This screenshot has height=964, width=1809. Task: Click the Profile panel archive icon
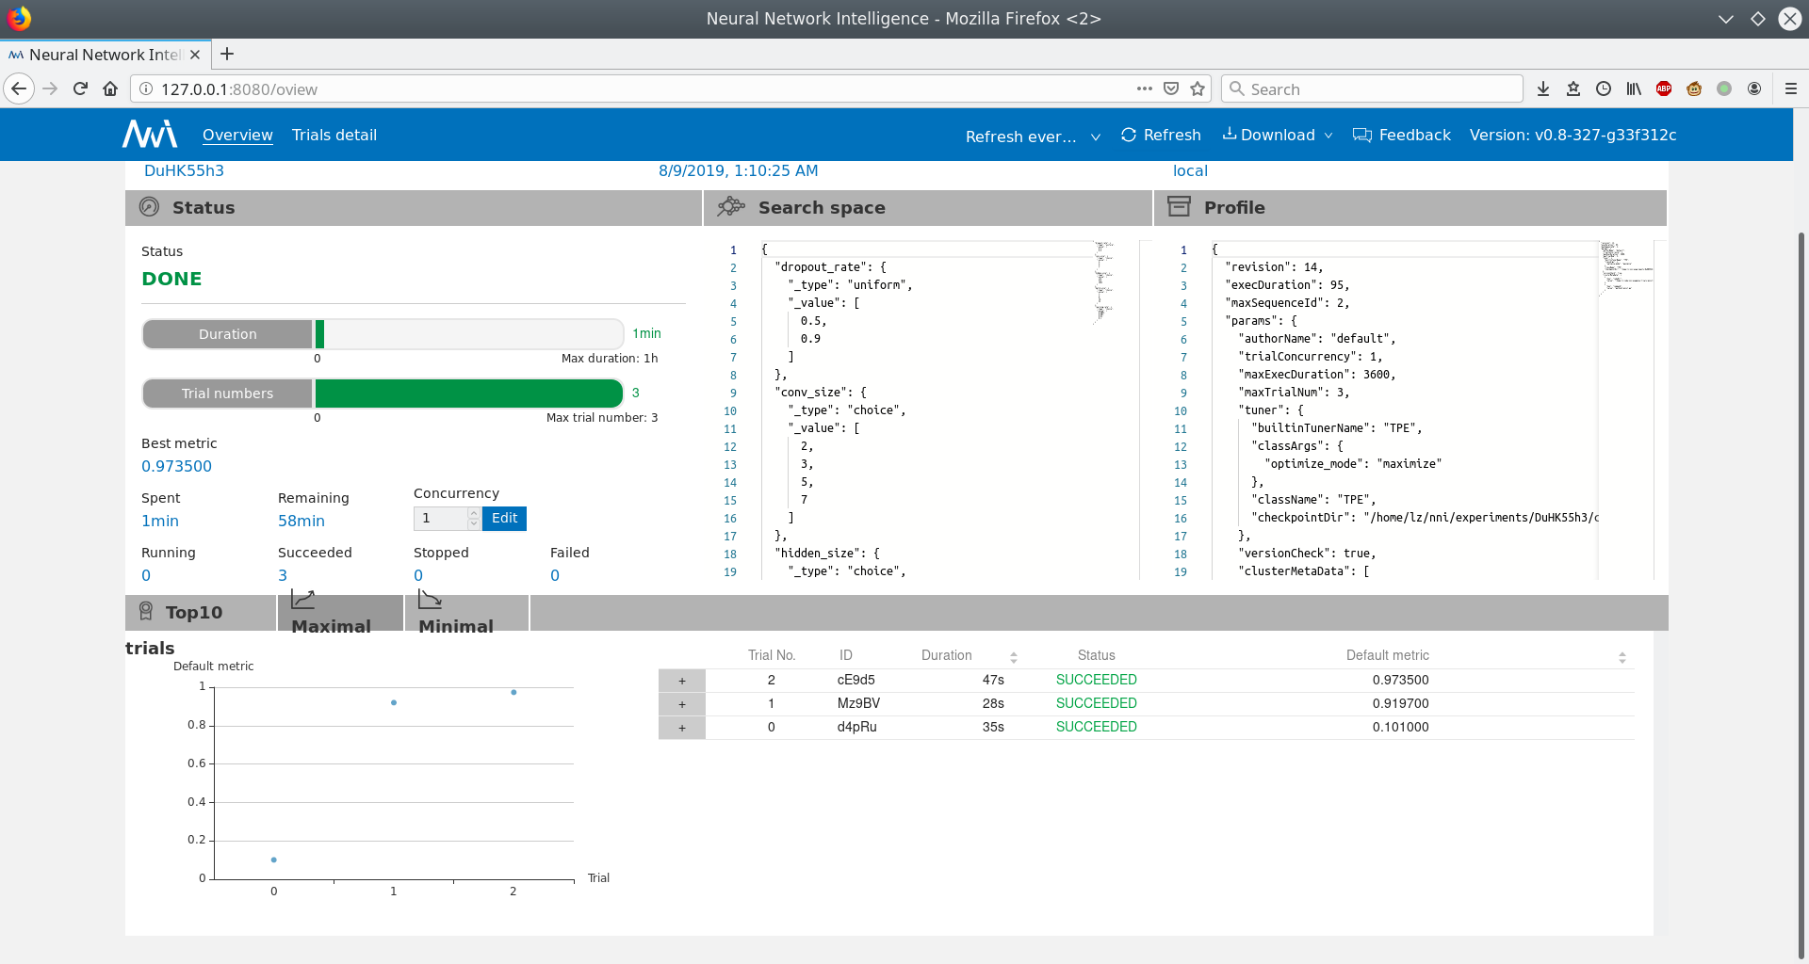click(1179, 207)
